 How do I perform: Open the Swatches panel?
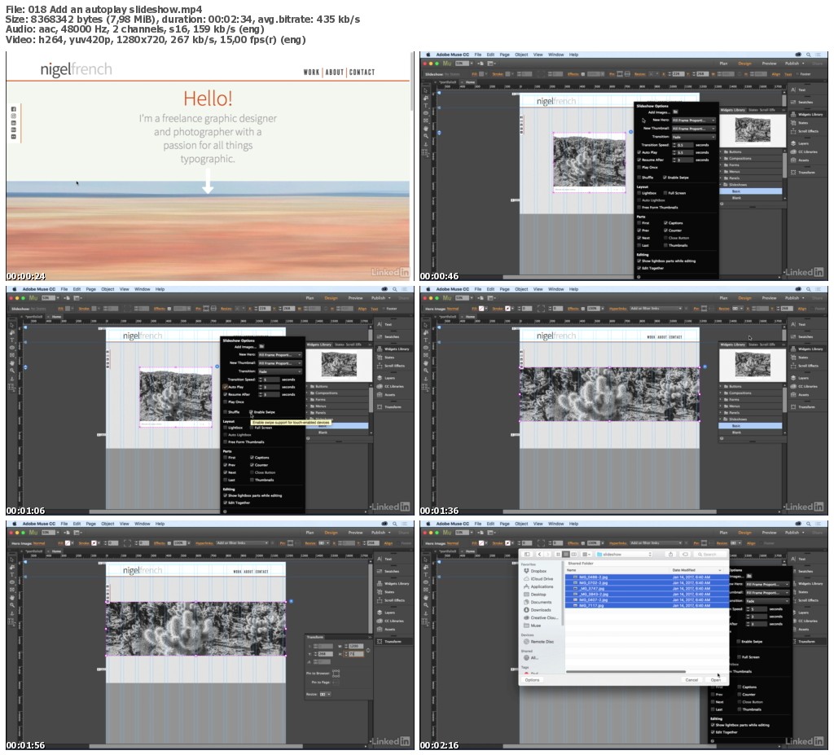coord(805,103)
